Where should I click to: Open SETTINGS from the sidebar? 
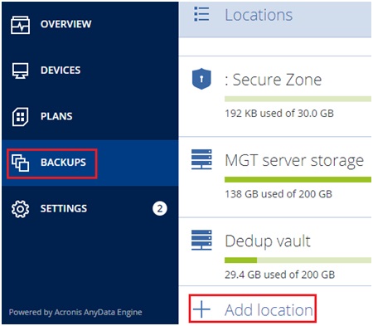(x=64, y=208)
